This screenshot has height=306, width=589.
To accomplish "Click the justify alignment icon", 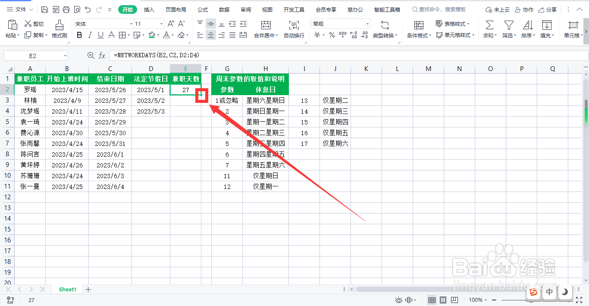I will click(x=232, y=35).
